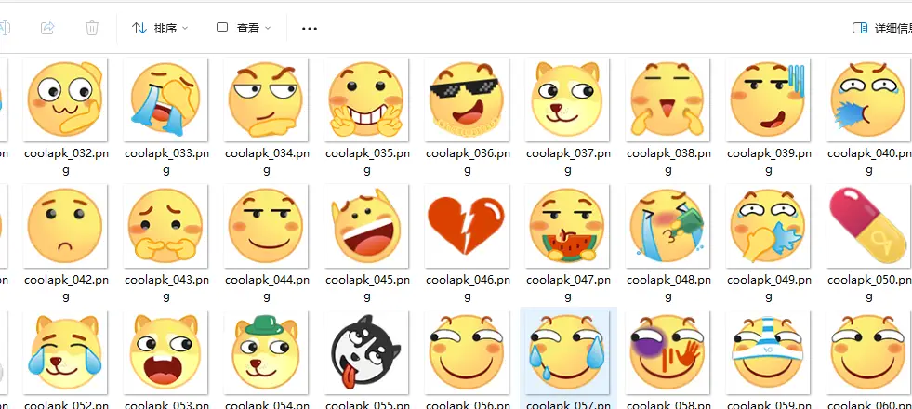Expand the 查看 view dropdown

click(244, 28)
